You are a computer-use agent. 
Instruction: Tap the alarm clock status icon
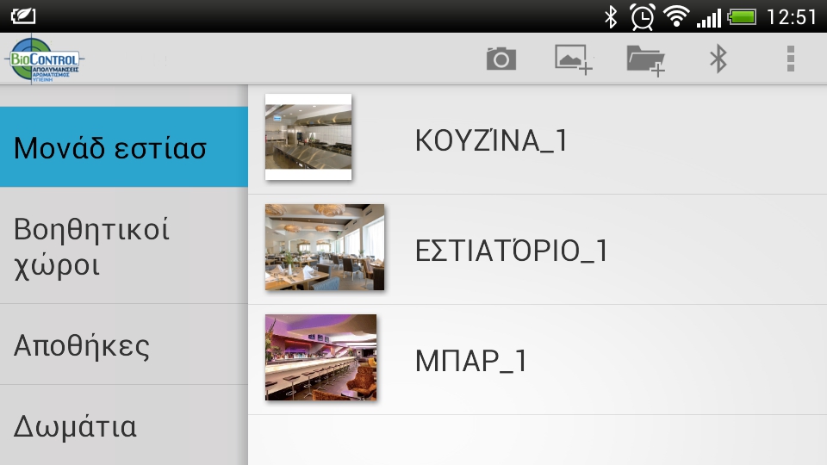point(643,17)
